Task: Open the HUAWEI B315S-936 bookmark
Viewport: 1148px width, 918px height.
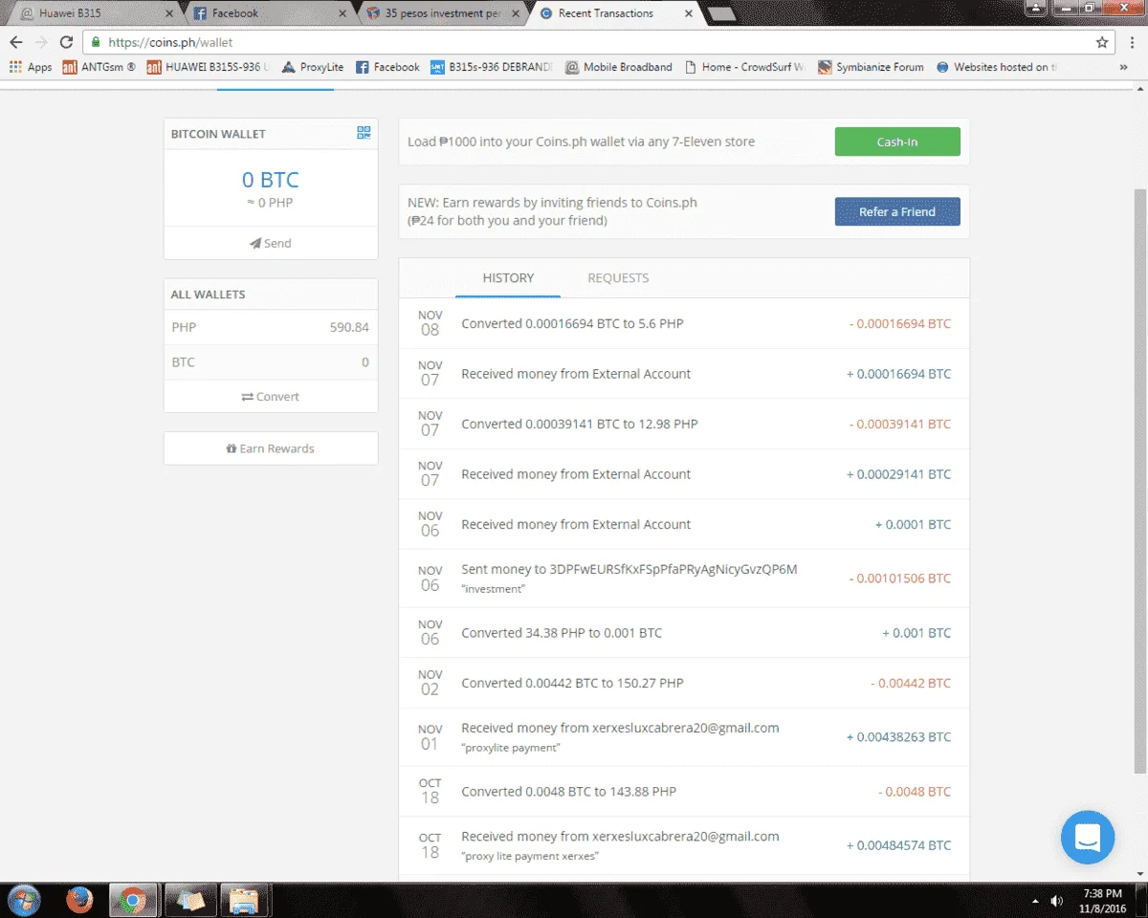Action: tap(208, 67)
